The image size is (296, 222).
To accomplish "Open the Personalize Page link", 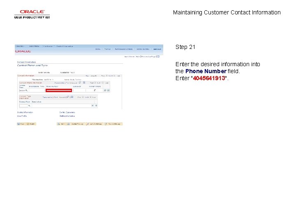I will tap(148, 57).
